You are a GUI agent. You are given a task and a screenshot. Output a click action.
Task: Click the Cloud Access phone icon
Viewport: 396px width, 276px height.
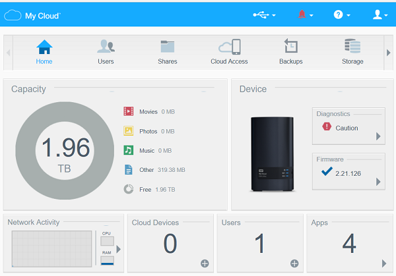point(229,47)
